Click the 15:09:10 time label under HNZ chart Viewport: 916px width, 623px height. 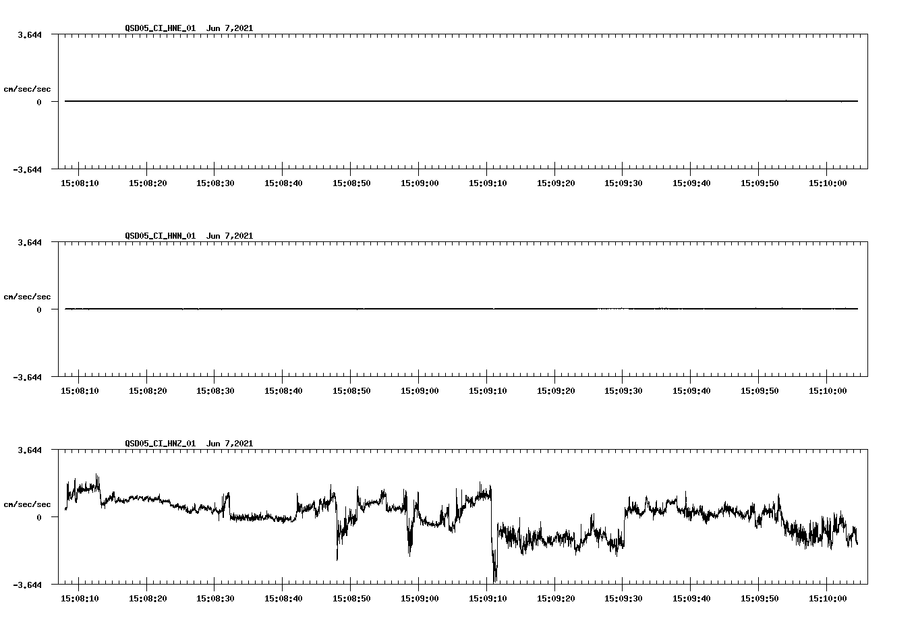click(x=488, y=598)
